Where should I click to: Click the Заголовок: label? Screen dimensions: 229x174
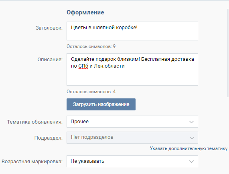click(x=49, y=28)
